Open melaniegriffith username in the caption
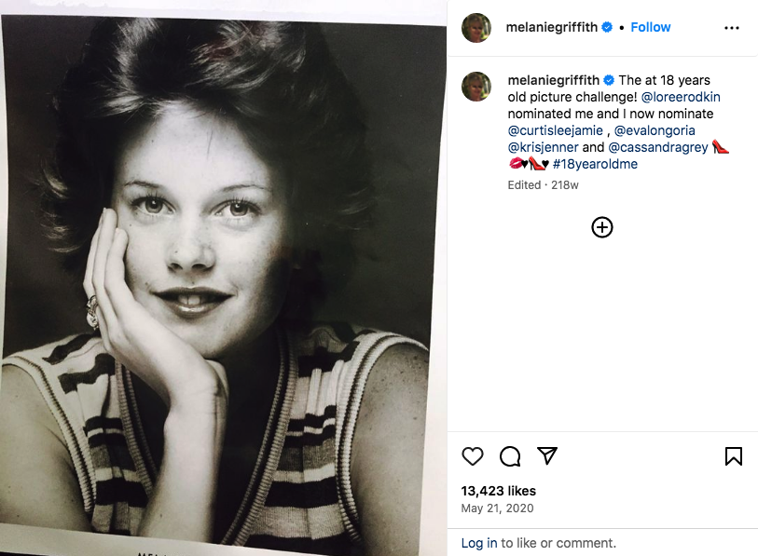758x556 pixels. [x=554, y=80]
